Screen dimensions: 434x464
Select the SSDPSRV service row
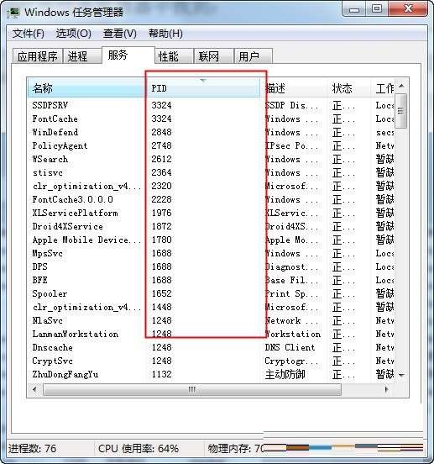[x=212, y=105]
